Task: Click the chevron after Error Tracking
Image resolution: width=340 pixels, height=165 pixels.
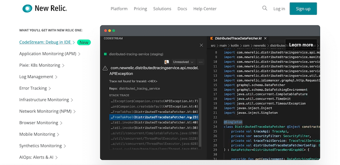Action: pos(50,88)
